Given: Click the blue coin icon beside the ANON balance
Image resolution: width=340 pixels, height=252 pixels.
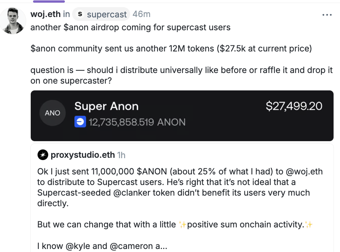Looking at the screenshot, I should [x=80, y=121].
